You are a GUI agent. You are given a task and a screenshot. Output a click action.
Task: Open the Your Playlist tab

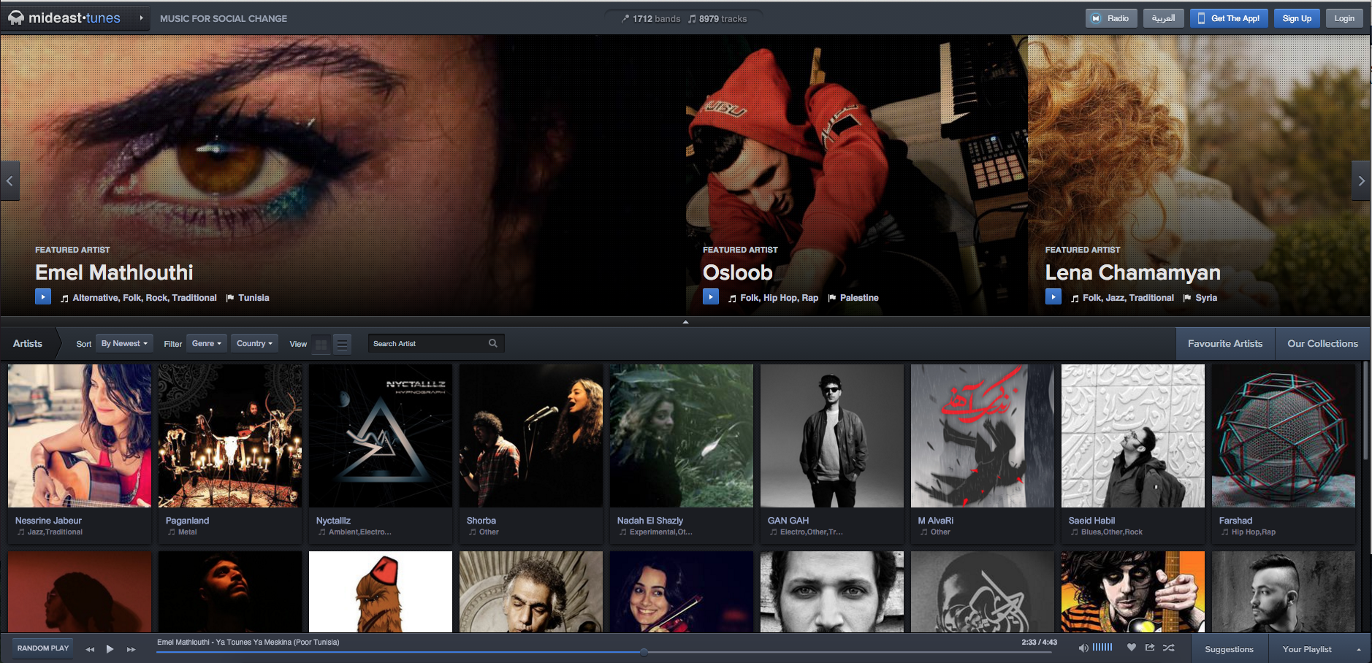[1307, 649]
